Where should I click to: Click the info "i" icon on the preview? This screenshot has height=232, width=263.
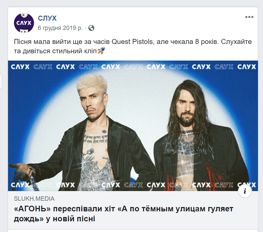point(245,191)
